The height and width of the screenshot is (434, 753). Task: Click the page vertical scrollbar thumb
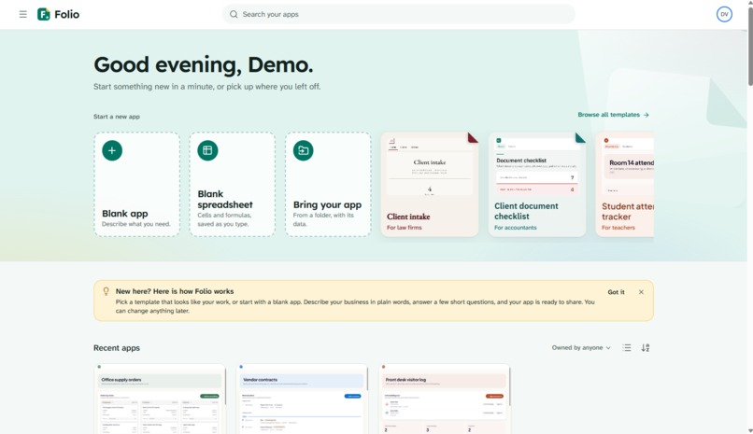pos(750,46)
